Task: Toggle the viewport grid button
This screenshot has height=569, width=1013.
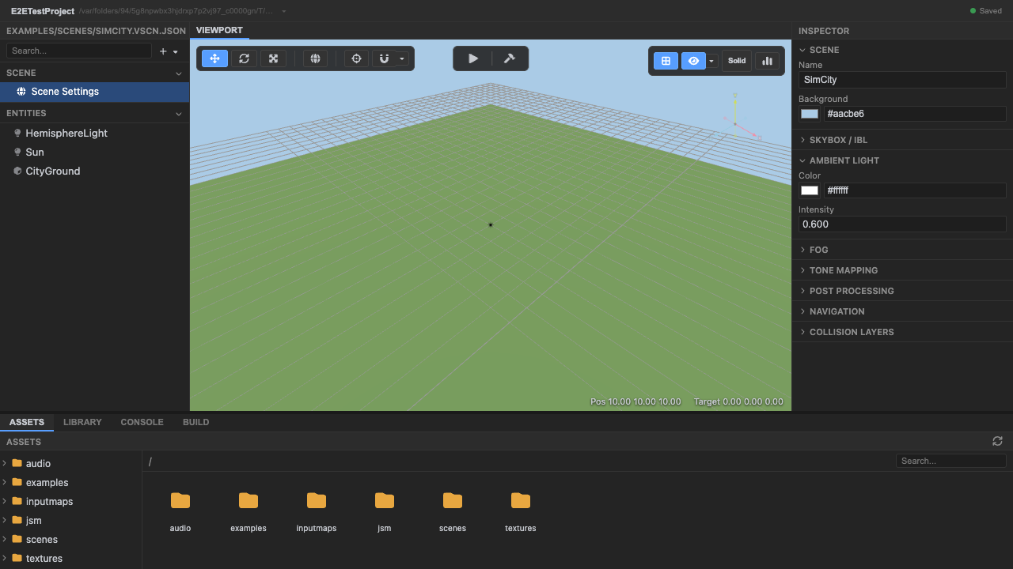Action: pos(666,61)
